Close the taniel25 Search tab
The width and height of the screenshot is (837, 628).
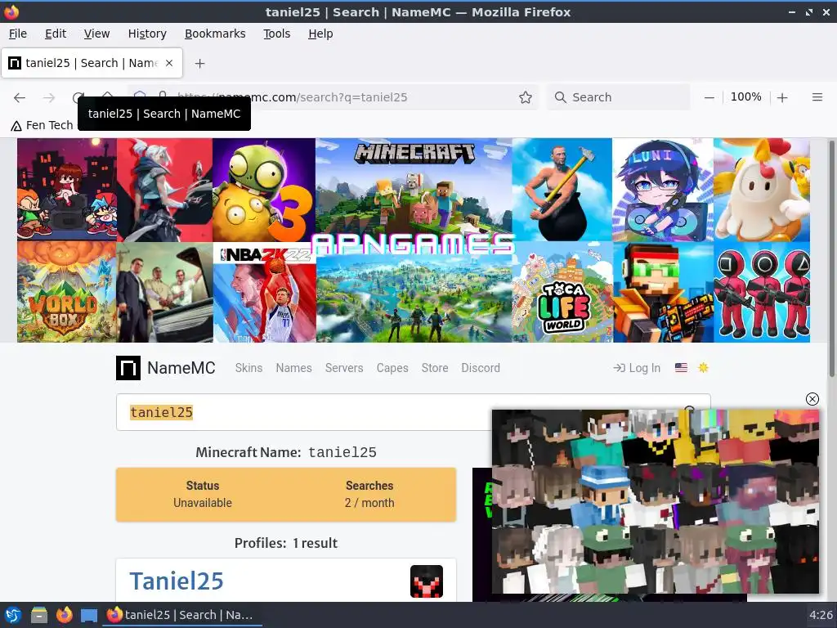click(x=169, y=63)
